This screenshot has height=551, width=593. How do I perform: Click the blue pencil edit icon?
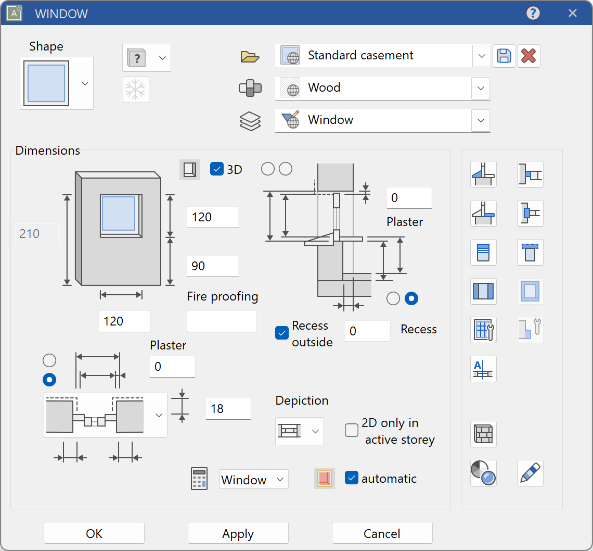click(x=530, y=473)
